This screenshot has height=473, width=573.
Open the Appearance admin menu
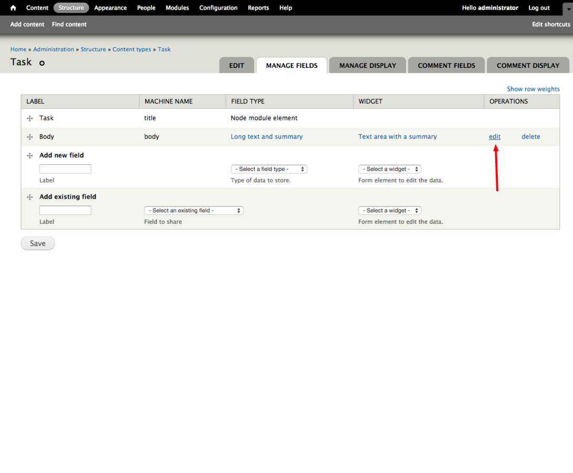(x=110, y=8)
